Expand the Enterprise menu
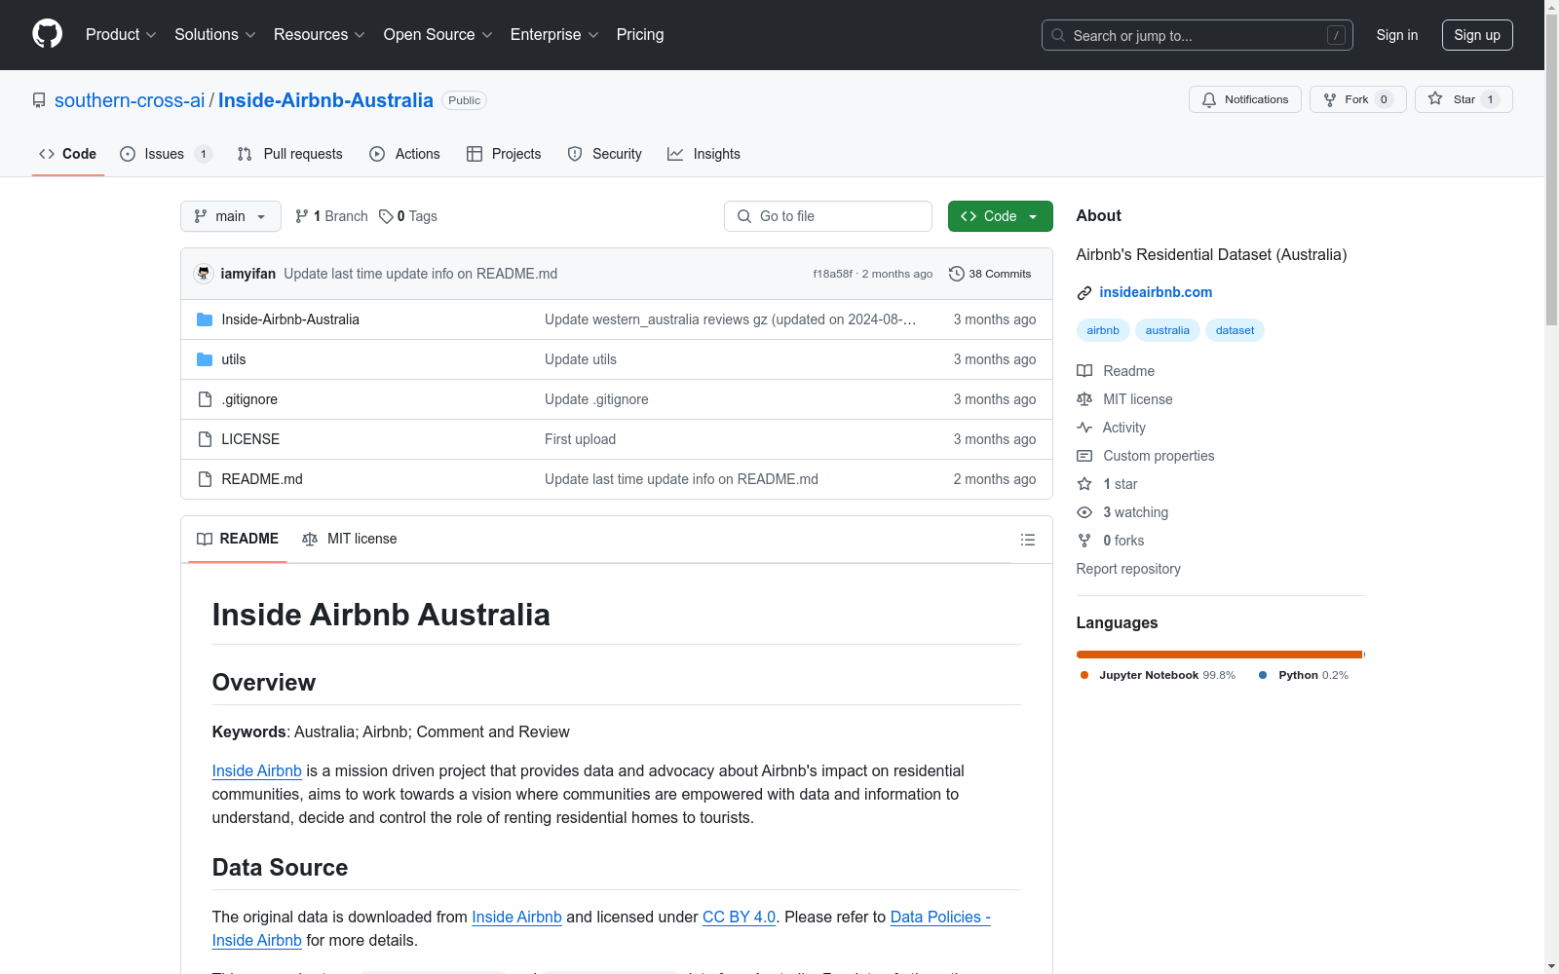This screenshot has height=974, width=1559. pos(554,34)
